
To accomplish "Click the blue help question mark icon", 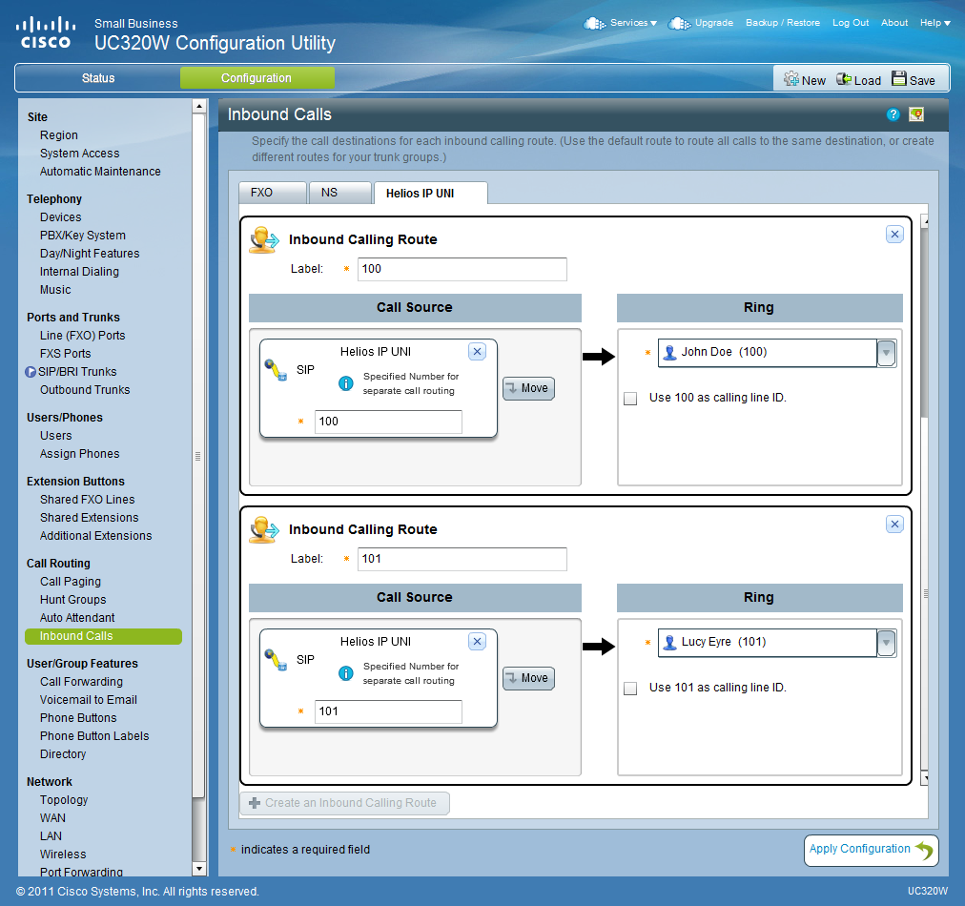I will pos(893,114).
